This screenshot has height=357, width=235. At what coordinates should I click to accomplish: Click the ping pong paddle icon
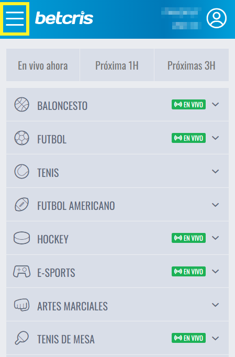pyautogui.click(x=21, y=338)
